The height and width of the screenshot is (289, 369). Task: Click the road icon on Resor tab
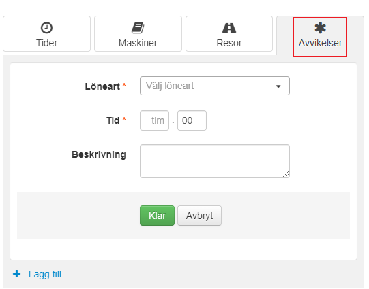(x=229, y=28)
